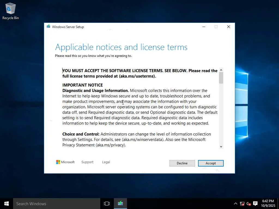Viewport: 279px width, 209px height.
Task: Click the license text scroll-down arrow
Action: point(221,147)
